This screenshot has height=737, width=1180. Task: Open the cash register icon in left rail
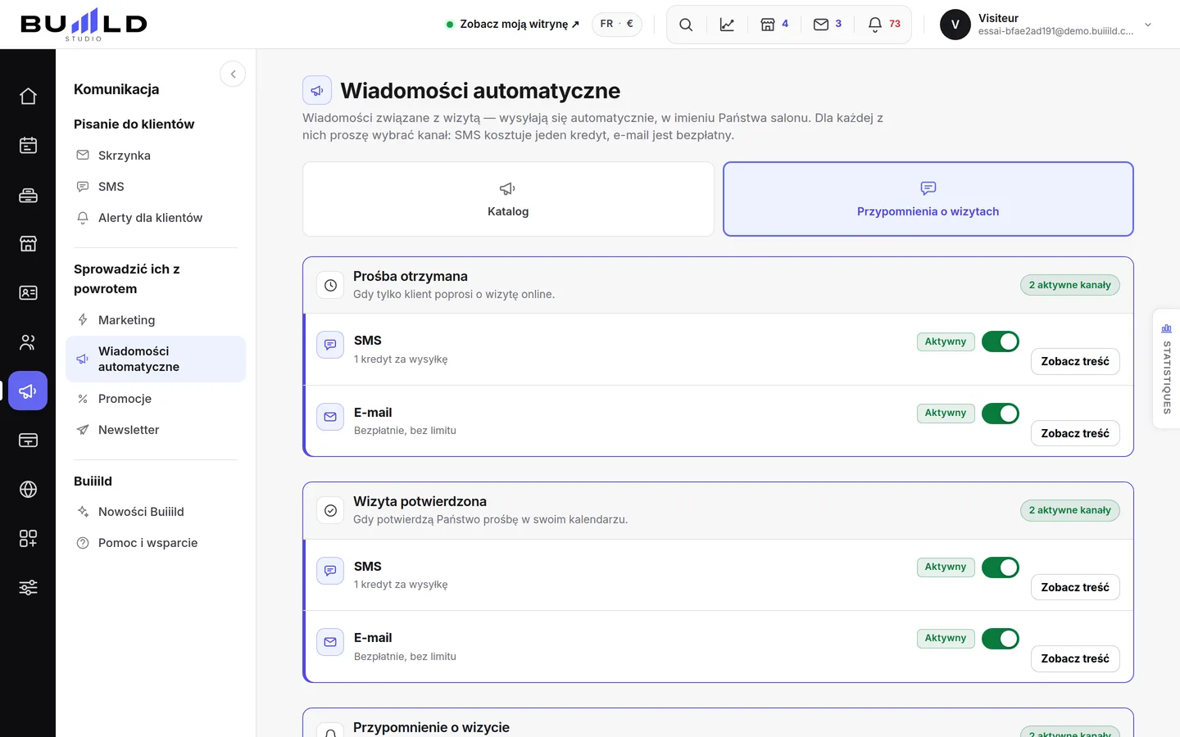[28, 195]
